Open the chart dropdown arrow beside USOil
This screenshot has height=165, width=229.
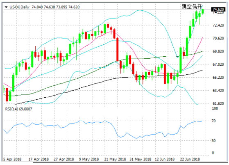point(6,7)
